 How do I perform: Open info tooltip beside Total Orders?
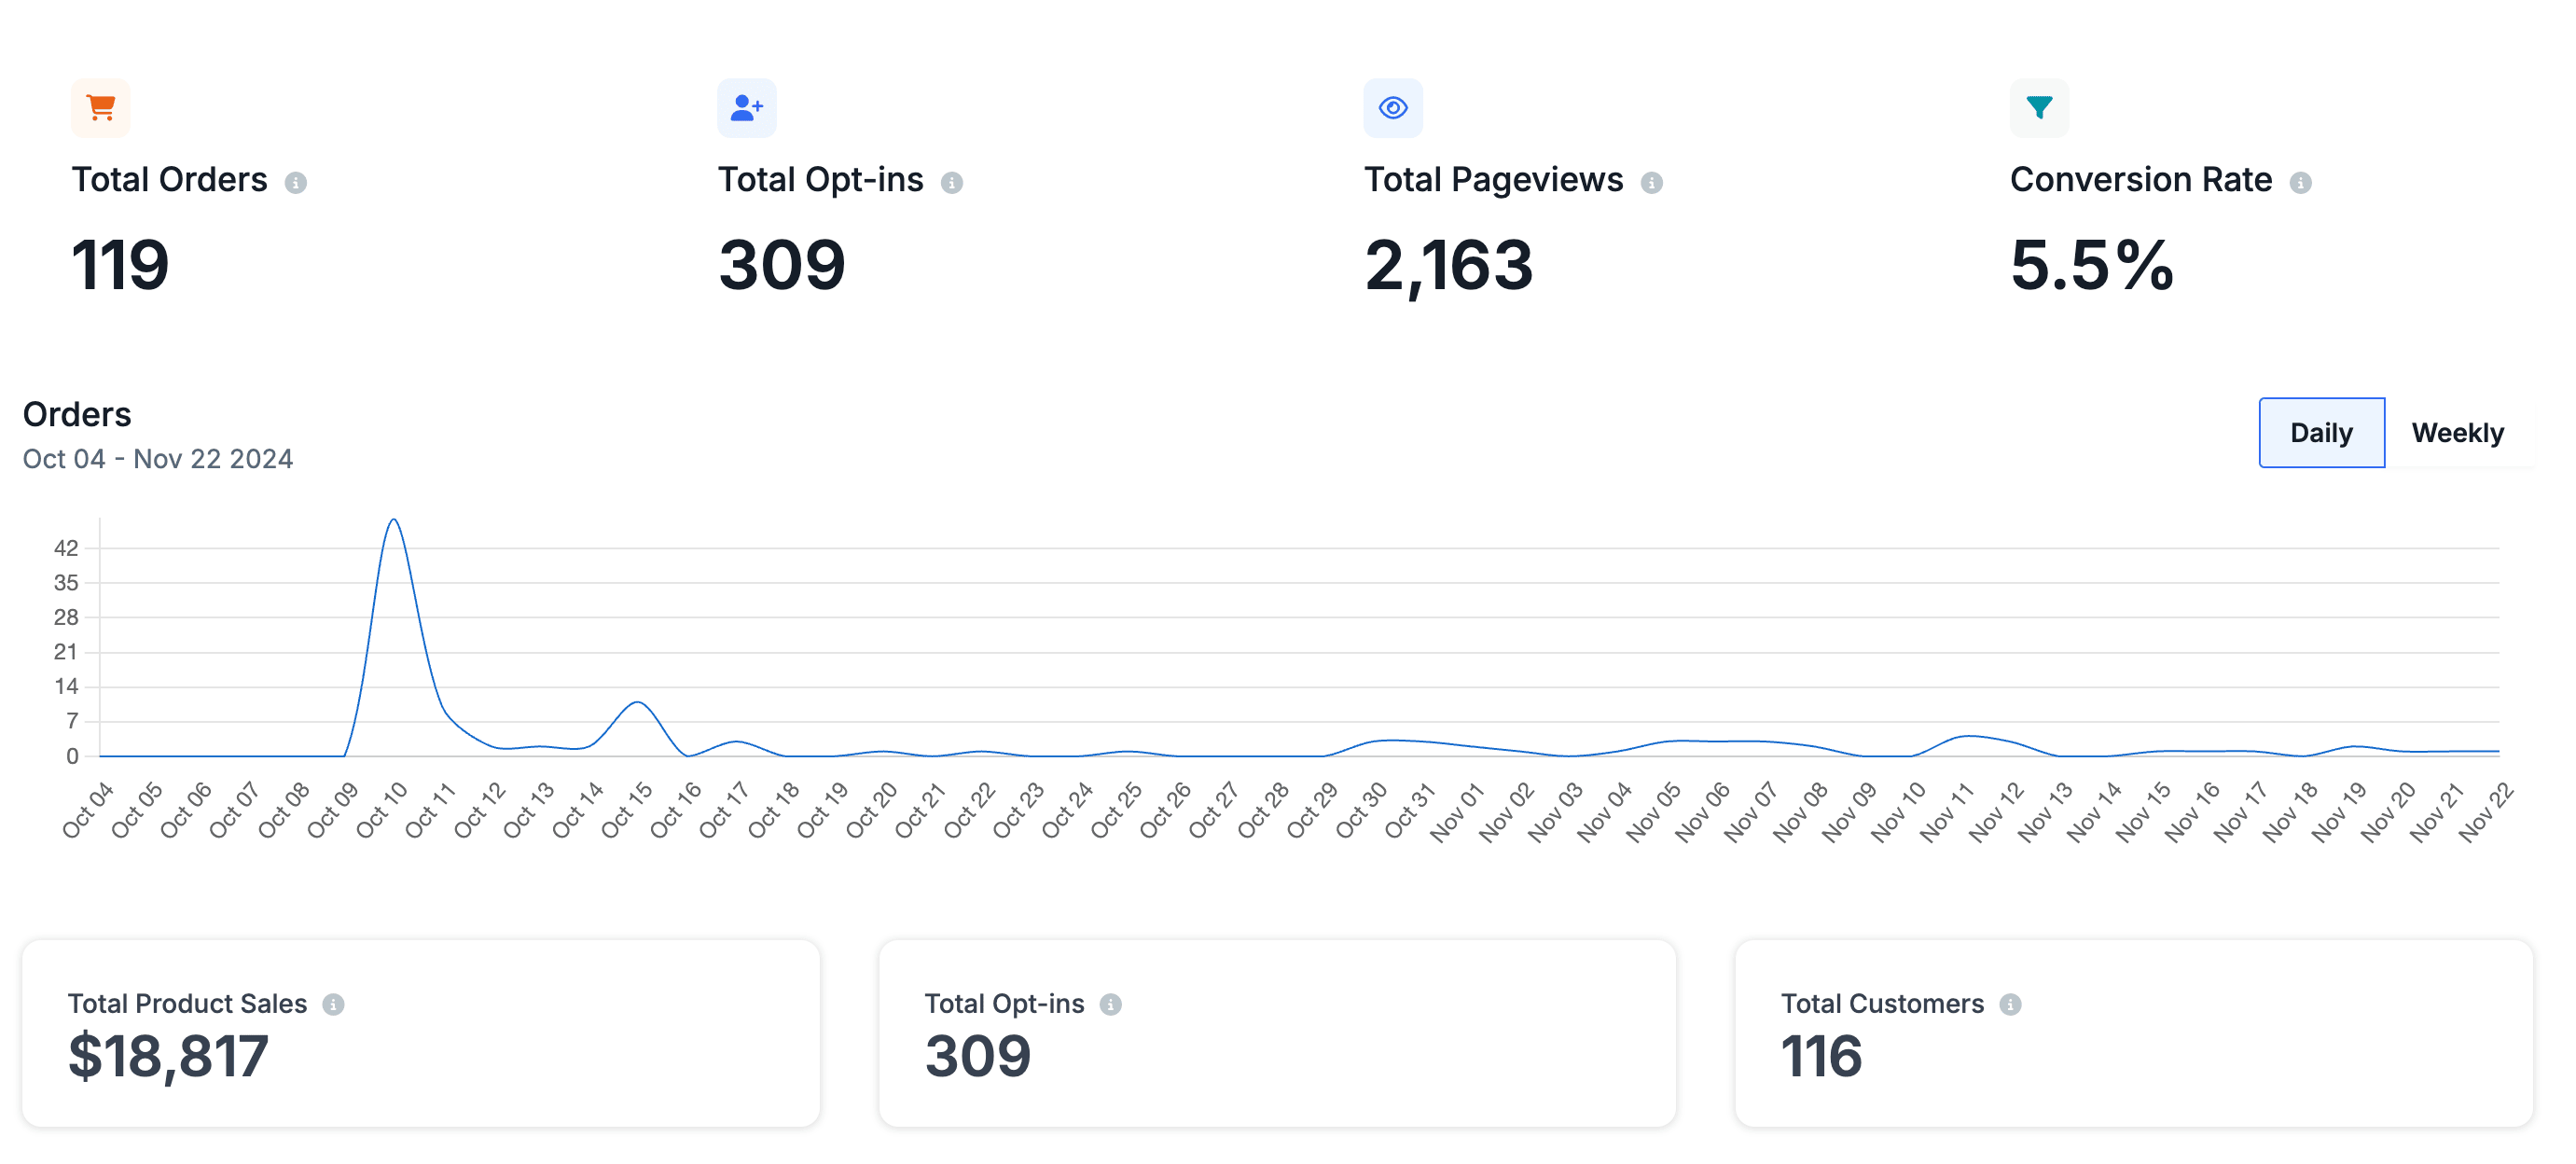pyautogui.click(x=295, y=182)
